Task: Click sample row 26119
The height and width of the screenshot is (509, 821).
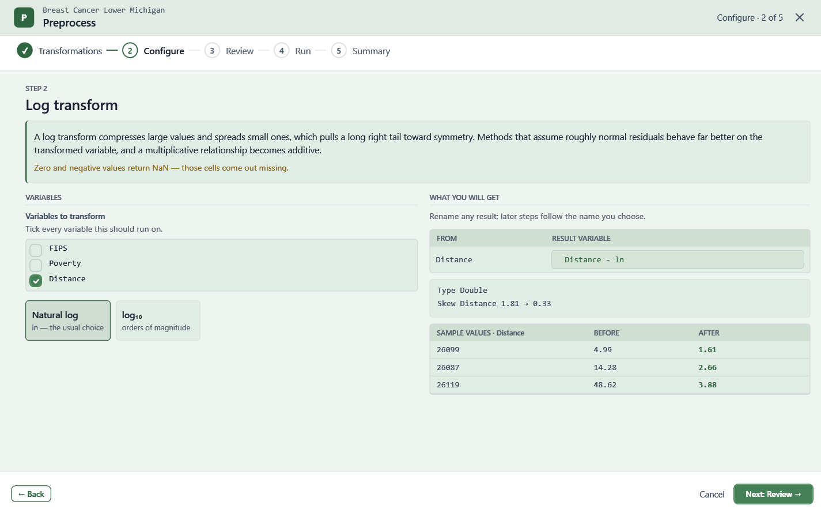Action: [620, 385]
